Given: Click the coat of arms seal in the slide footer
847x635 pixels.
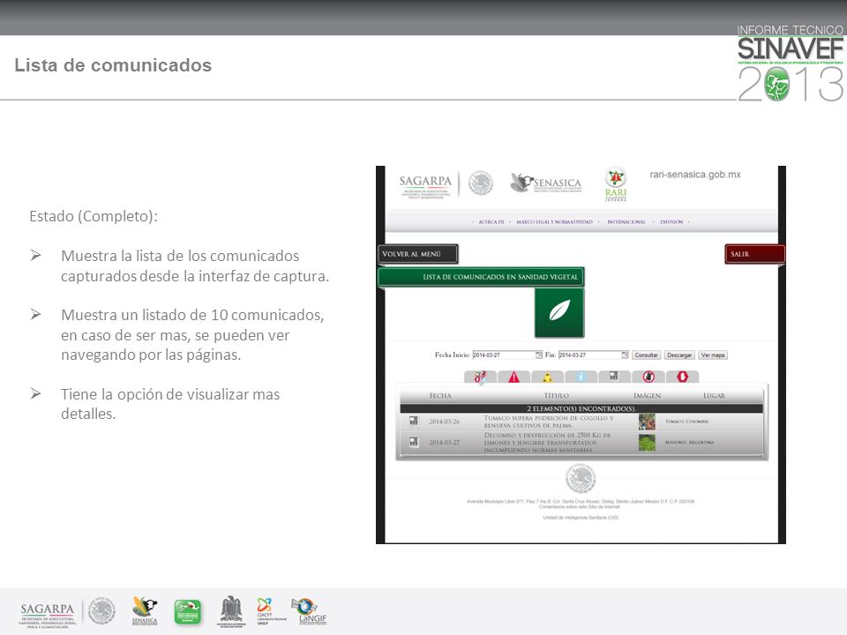Looking at the screenshot, I should coord(101,611).
